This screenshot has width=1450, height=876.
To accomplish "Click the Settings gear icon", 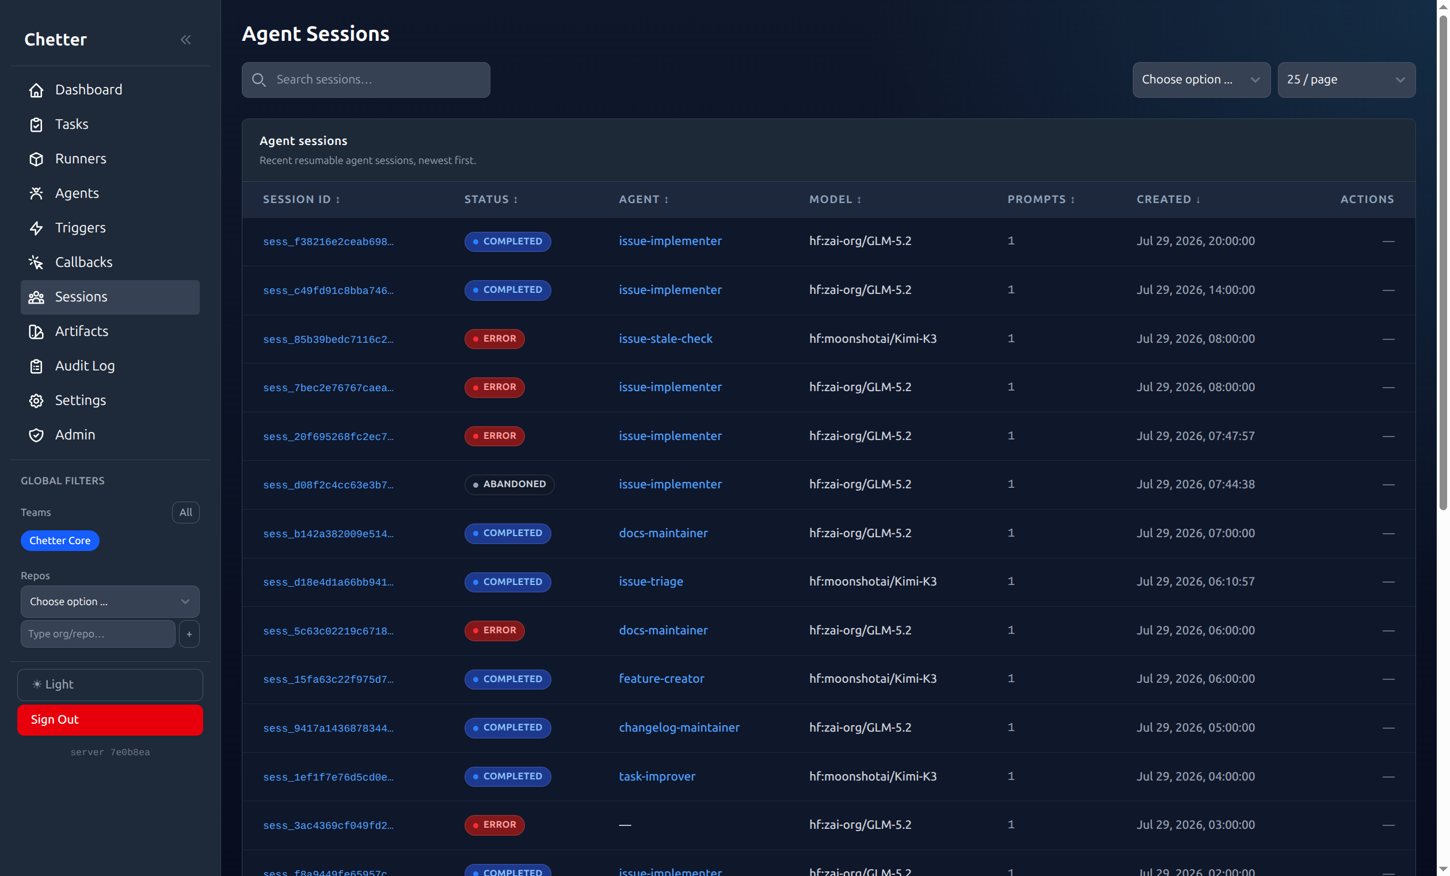I will (36, 400).
